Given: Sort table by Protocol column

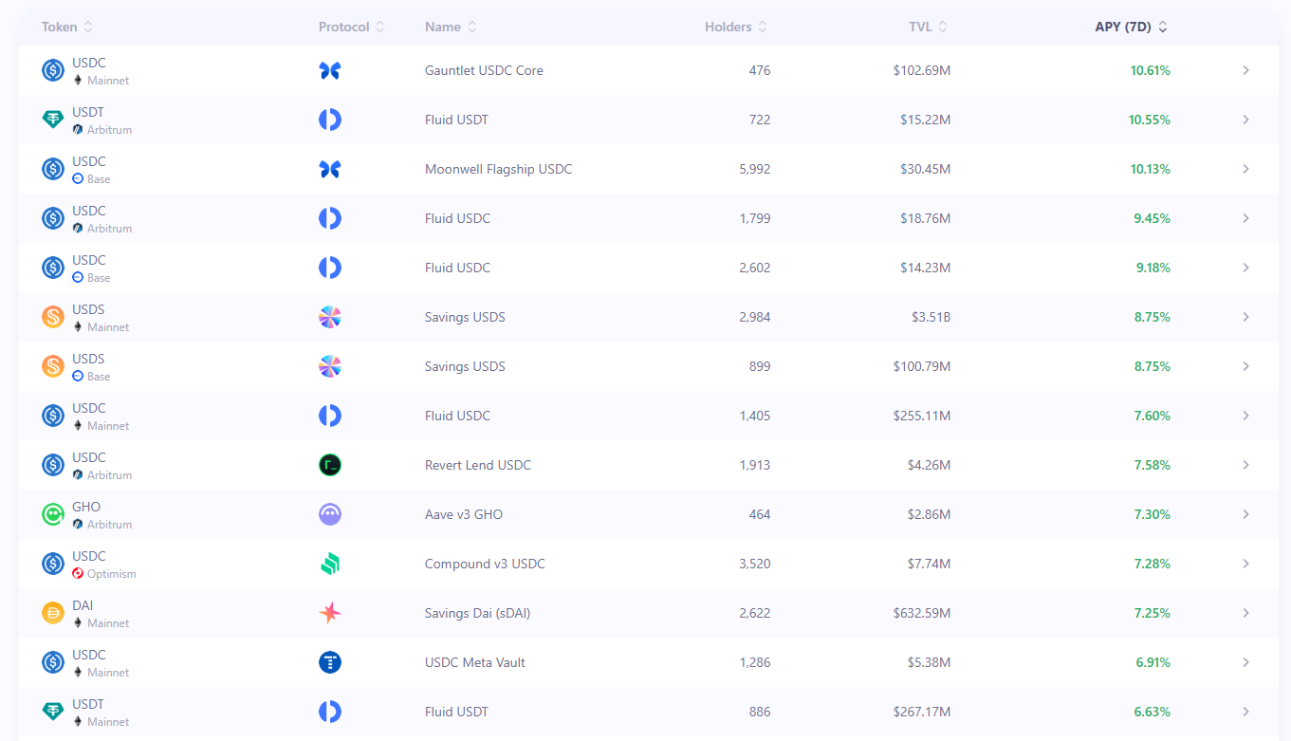Looking at the screenshot, I should [x=352, y=27].
